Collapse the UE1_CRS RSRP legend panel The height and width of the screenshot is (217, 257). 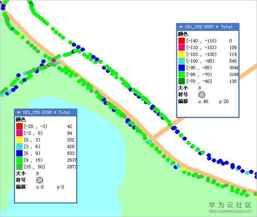click(x=181, y=27)
